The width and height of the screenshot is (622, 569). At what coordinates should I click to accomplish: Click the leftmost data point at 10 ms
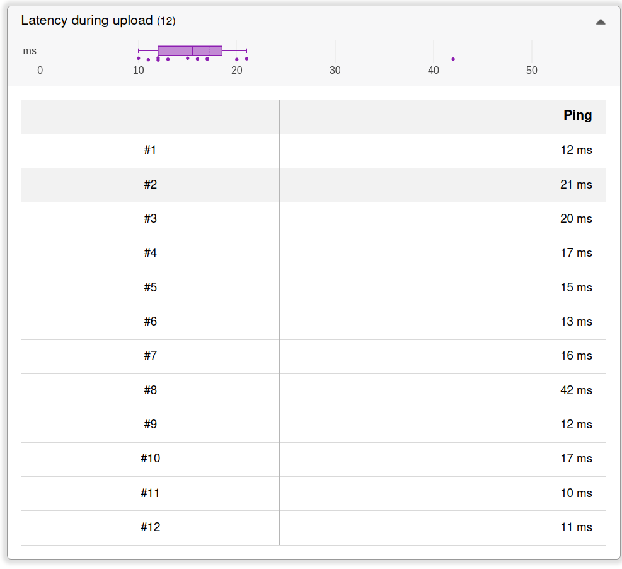(139, 58)
